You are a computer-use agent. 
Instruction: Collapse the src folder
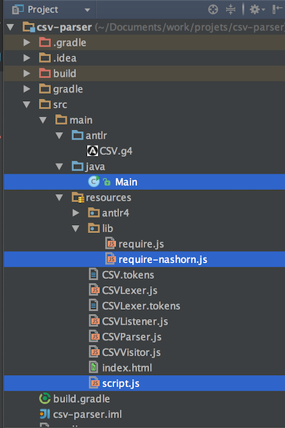point(27,105)
